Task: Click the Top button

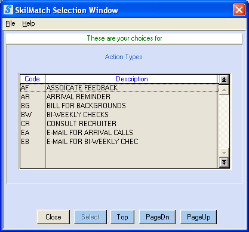Action: [x=122, y=217]
